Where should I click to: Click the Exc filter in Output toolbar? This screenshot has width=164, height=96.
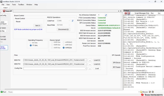tap(152, 13)
